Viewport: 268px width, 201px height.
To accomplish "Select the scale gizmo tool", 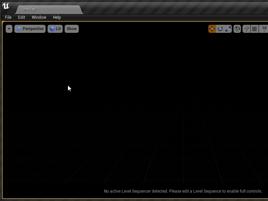I will pos(228,29).
